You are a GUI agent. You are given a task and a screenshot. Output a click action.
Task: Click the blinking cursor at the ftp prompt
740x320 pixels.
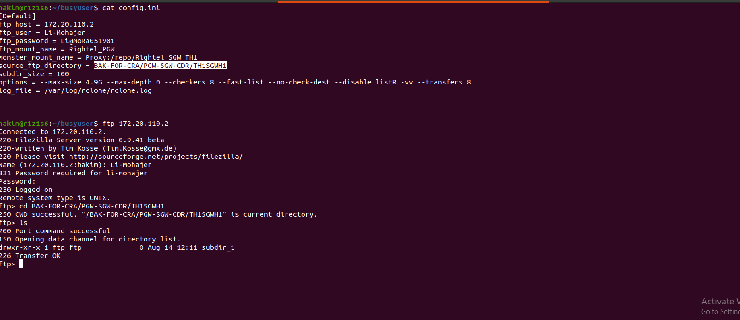21,264
